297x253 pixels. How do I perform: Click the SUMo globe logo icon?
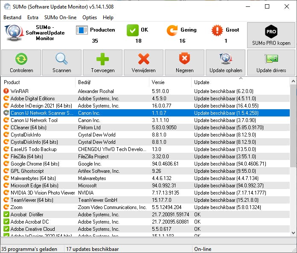click(x=14, y=33)
